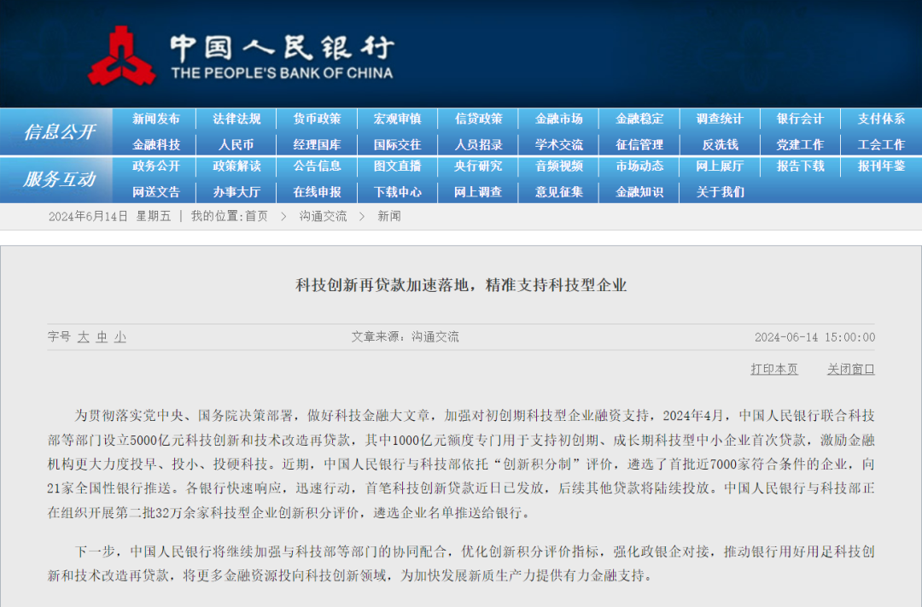Screen dimensions: 922x607
Task: Go to 党建工作 section
Action: coord(800,144)
